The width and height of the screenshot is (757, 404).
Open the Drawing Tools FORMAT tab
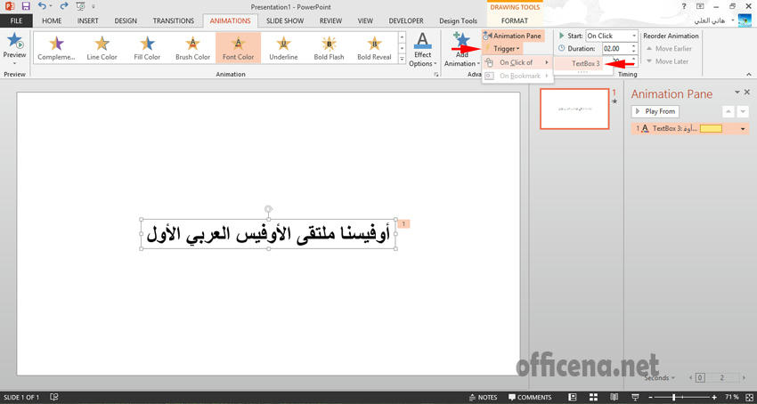click(x=515, y=20)
